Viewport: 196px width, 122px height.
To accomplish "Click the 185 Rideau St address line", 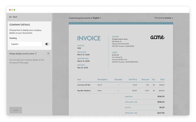I will 117,41.
